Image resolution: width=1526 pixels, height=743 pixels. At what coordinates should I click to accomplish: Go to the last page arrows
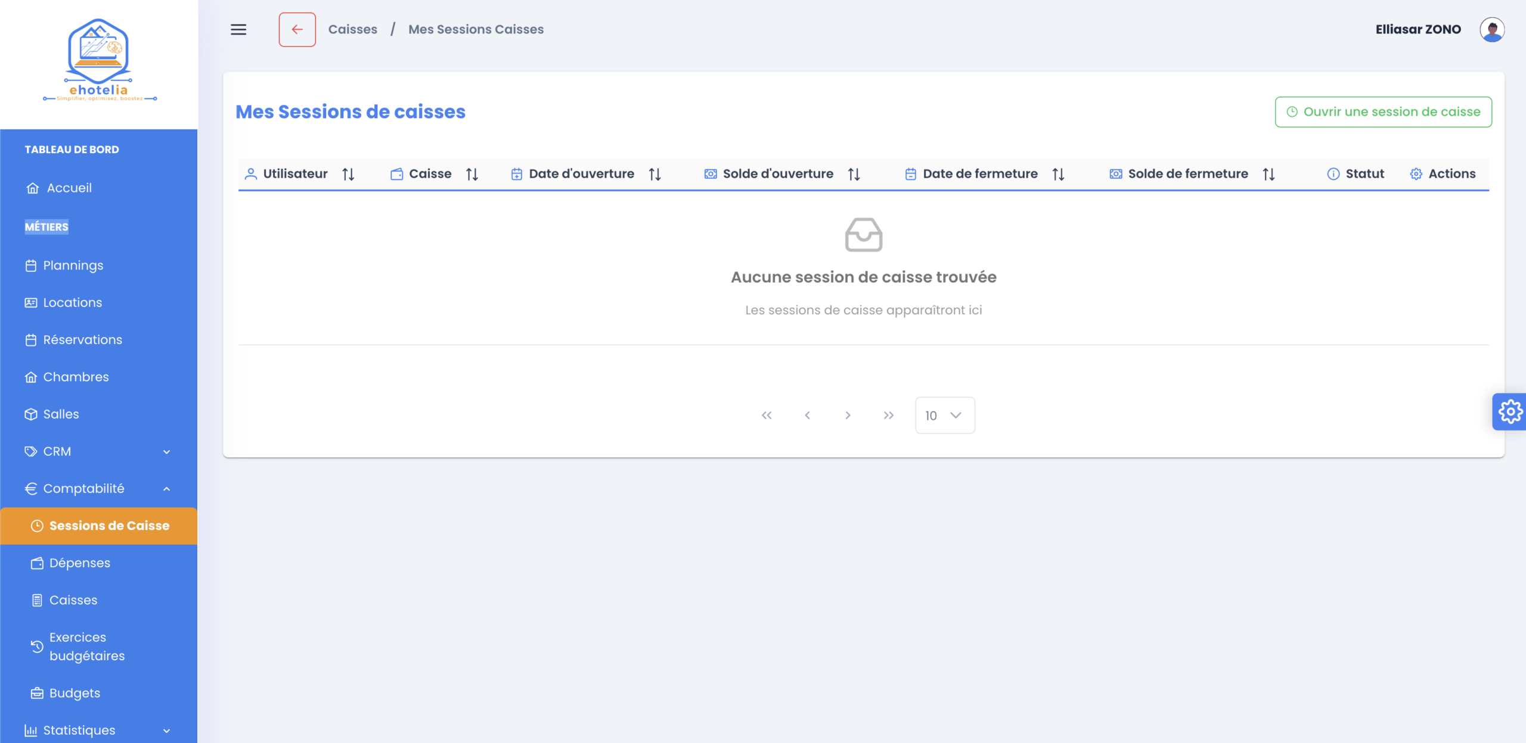[x=888, y=415]
